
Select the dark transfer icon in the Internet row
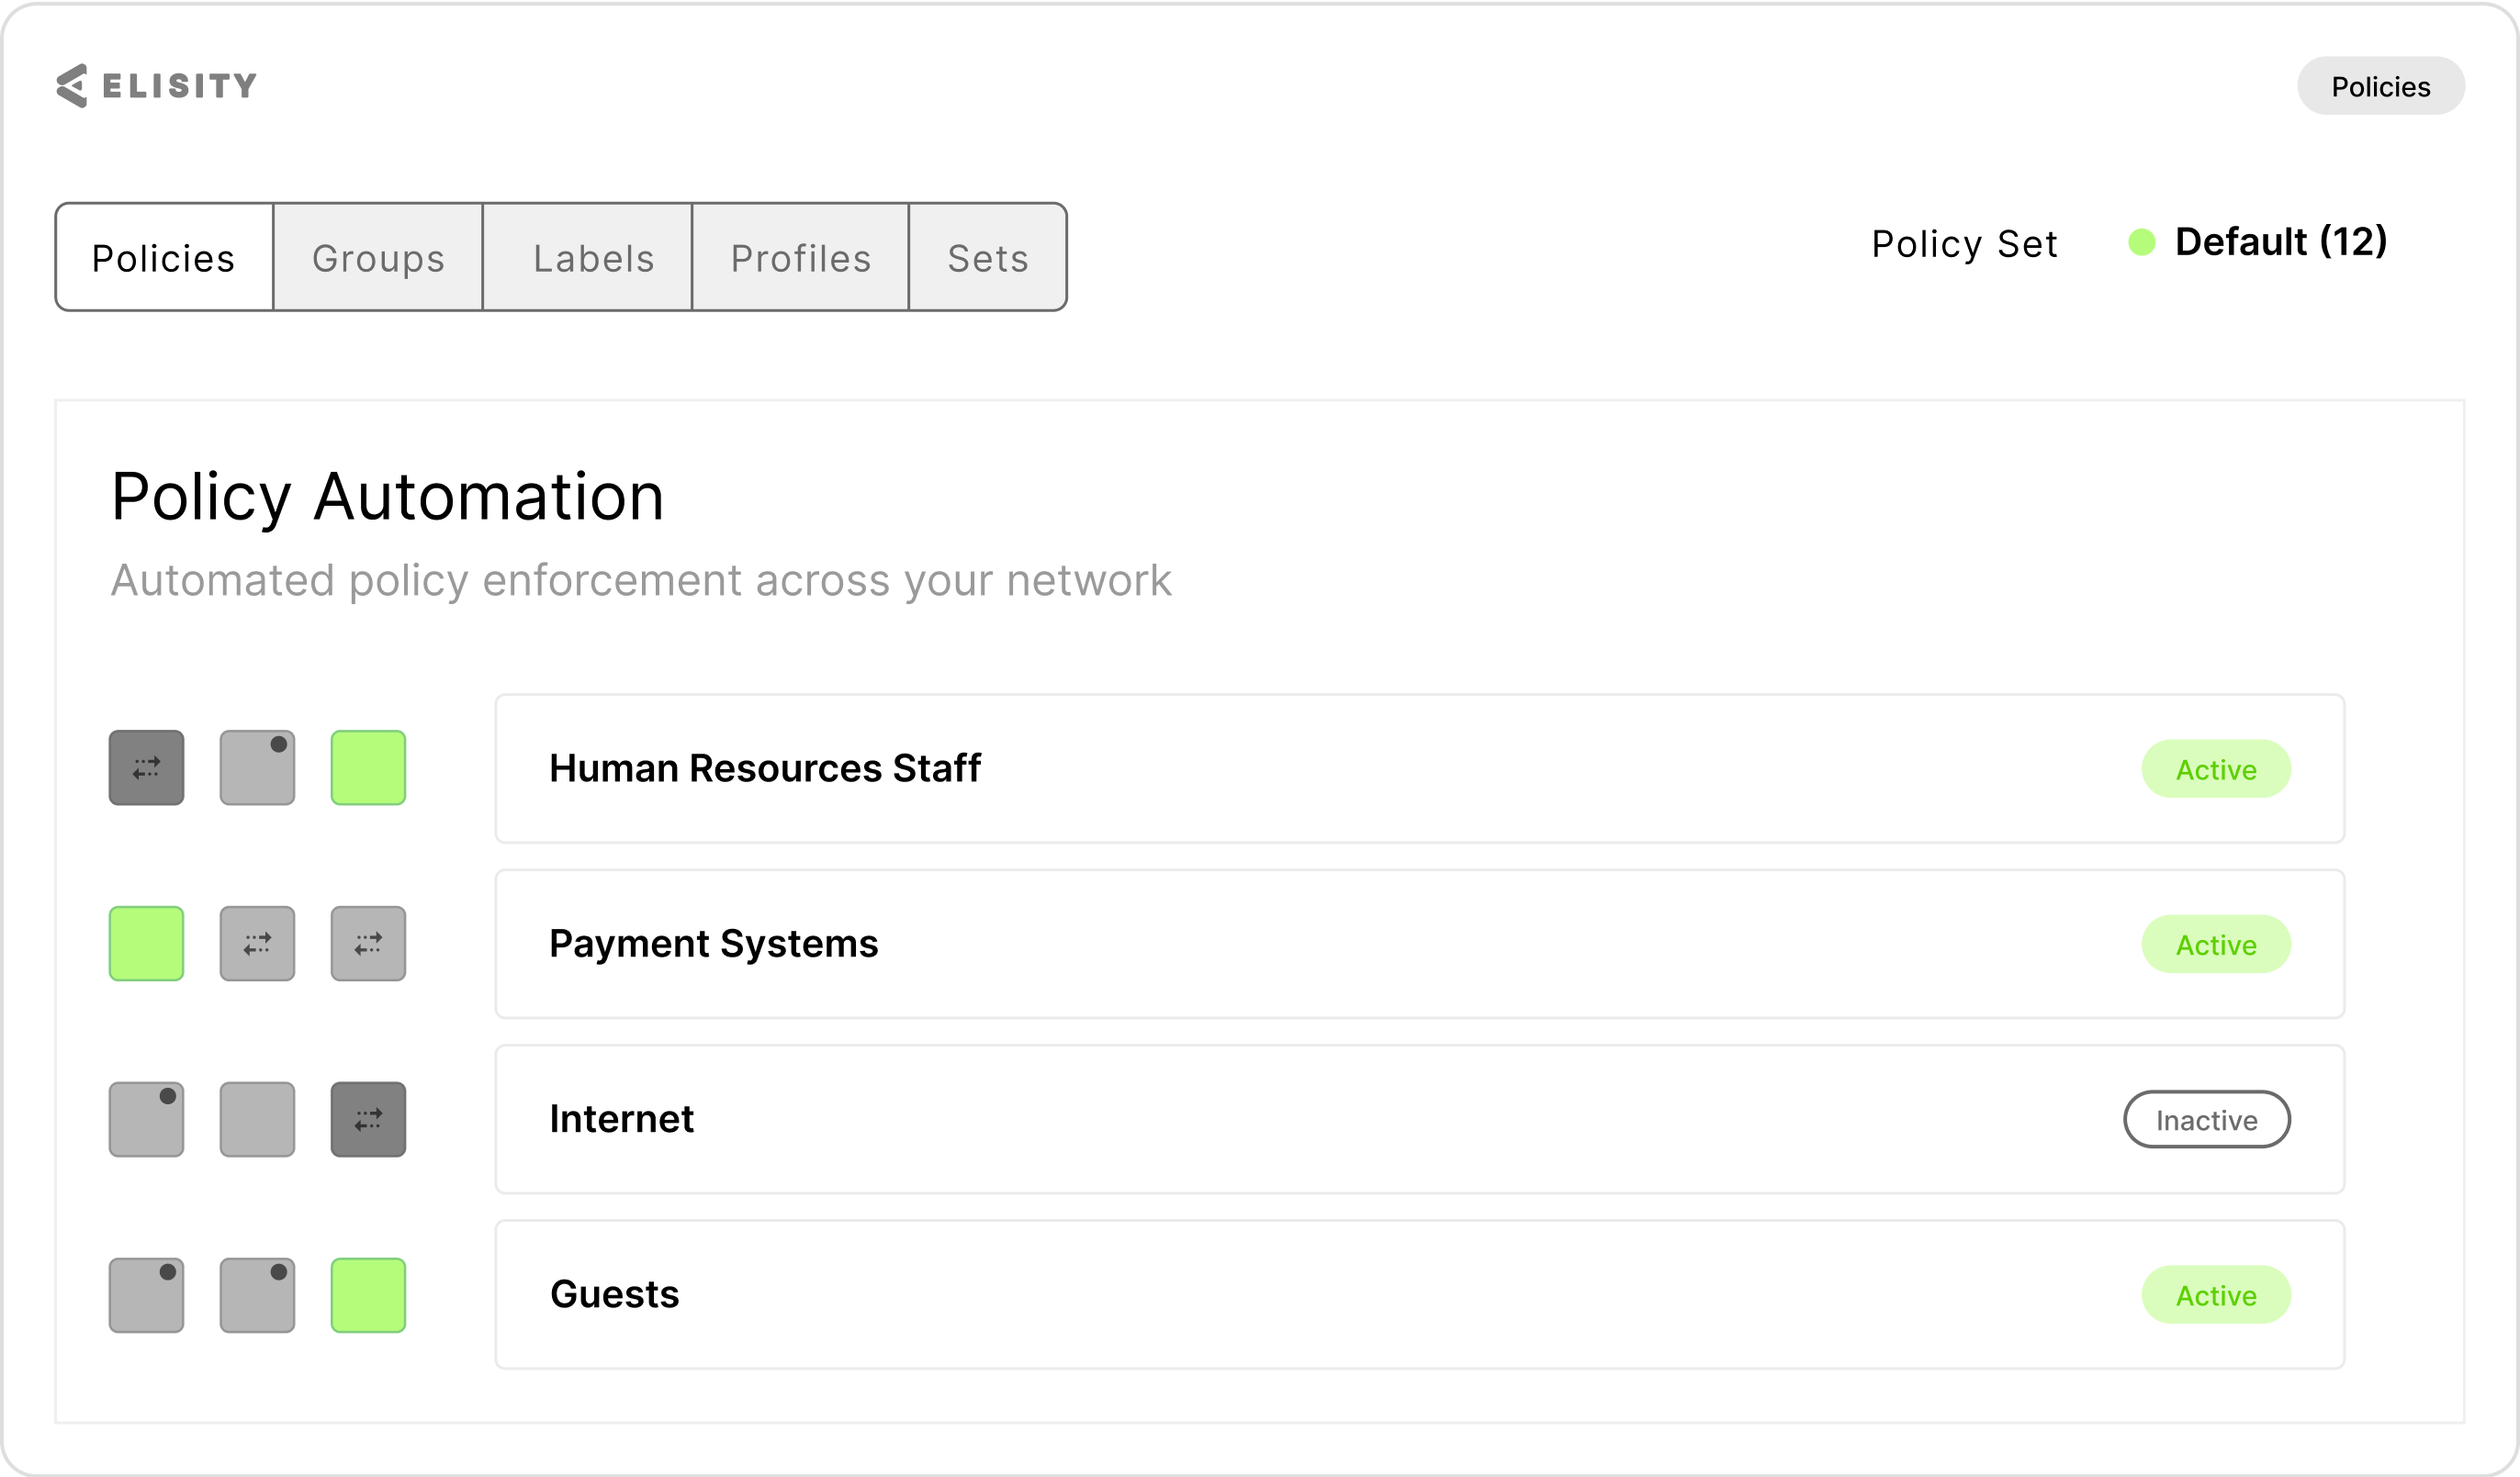368,1119
